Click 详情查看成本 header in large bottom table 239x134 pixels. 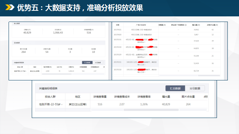pyautogui.click(x=122, y=97)
